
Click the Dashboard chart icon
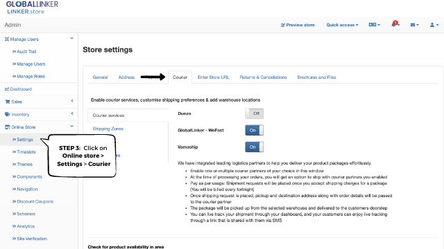[x=7, y=89]
